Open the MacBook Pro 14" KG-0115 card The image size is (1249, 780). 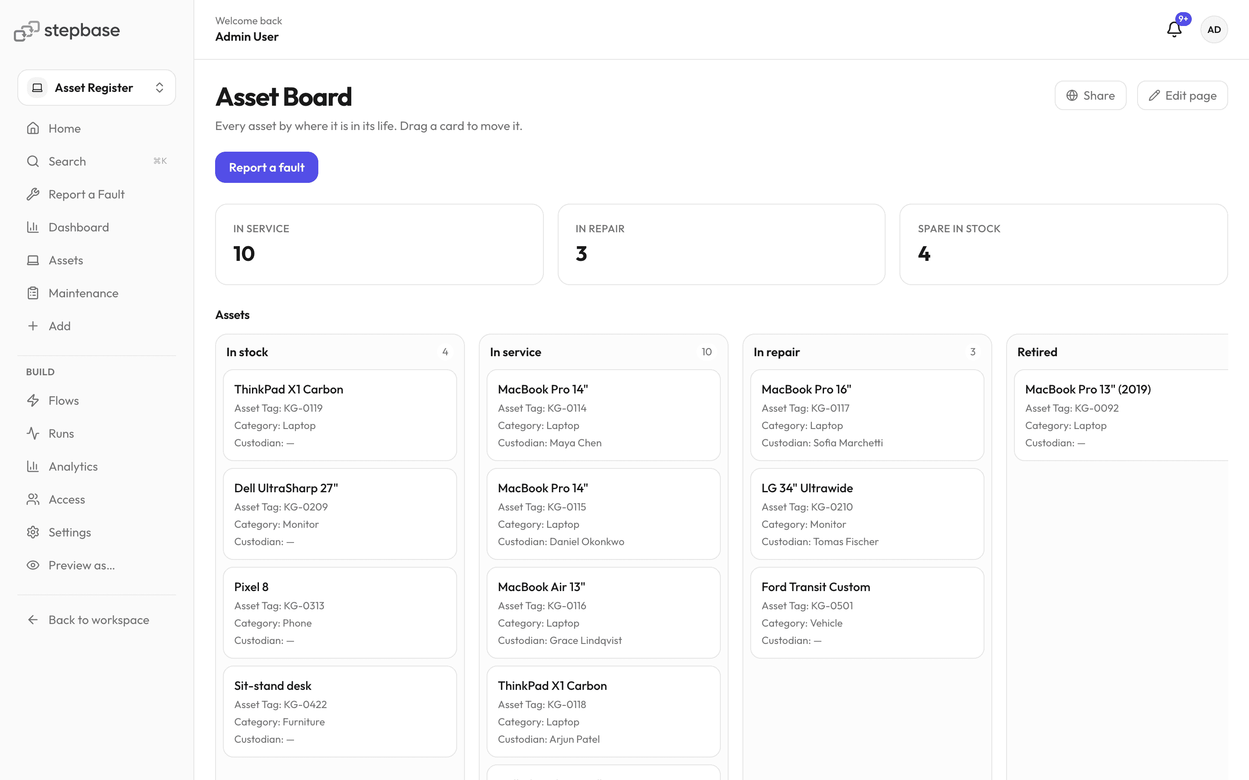[603, 514]
